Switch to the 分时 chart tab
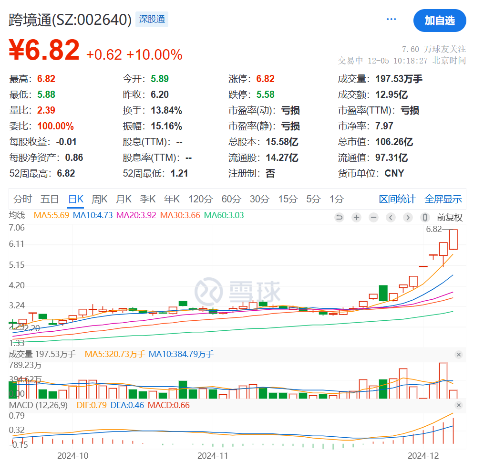 [x=22, y=199]
